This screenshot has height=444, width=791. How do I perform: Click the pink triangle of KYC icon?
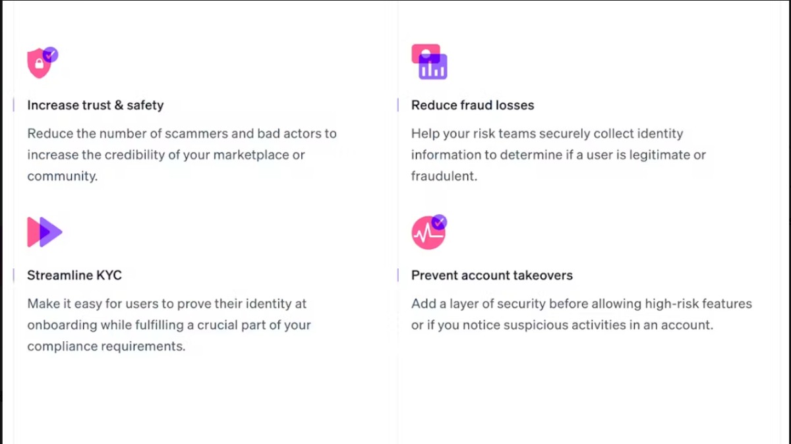coord(34,232)
